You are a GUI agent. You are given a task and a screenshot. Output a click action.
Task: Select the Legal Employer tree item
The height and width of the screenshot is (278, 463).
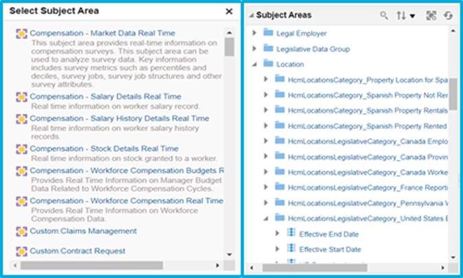[301, 34]
